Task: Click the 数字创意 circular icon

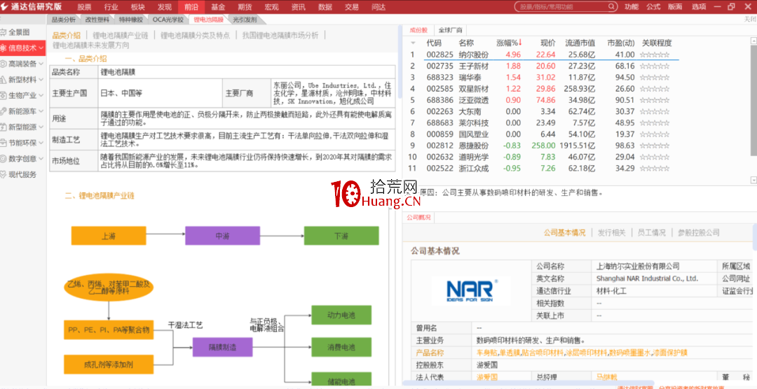Action: click(x=4, y=159)
